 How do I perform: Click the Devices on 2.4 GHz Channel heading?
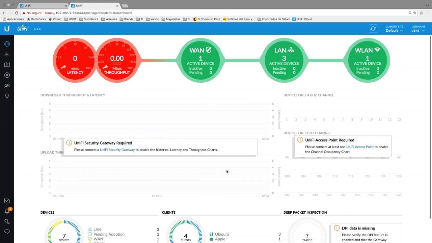pos(308,95)
